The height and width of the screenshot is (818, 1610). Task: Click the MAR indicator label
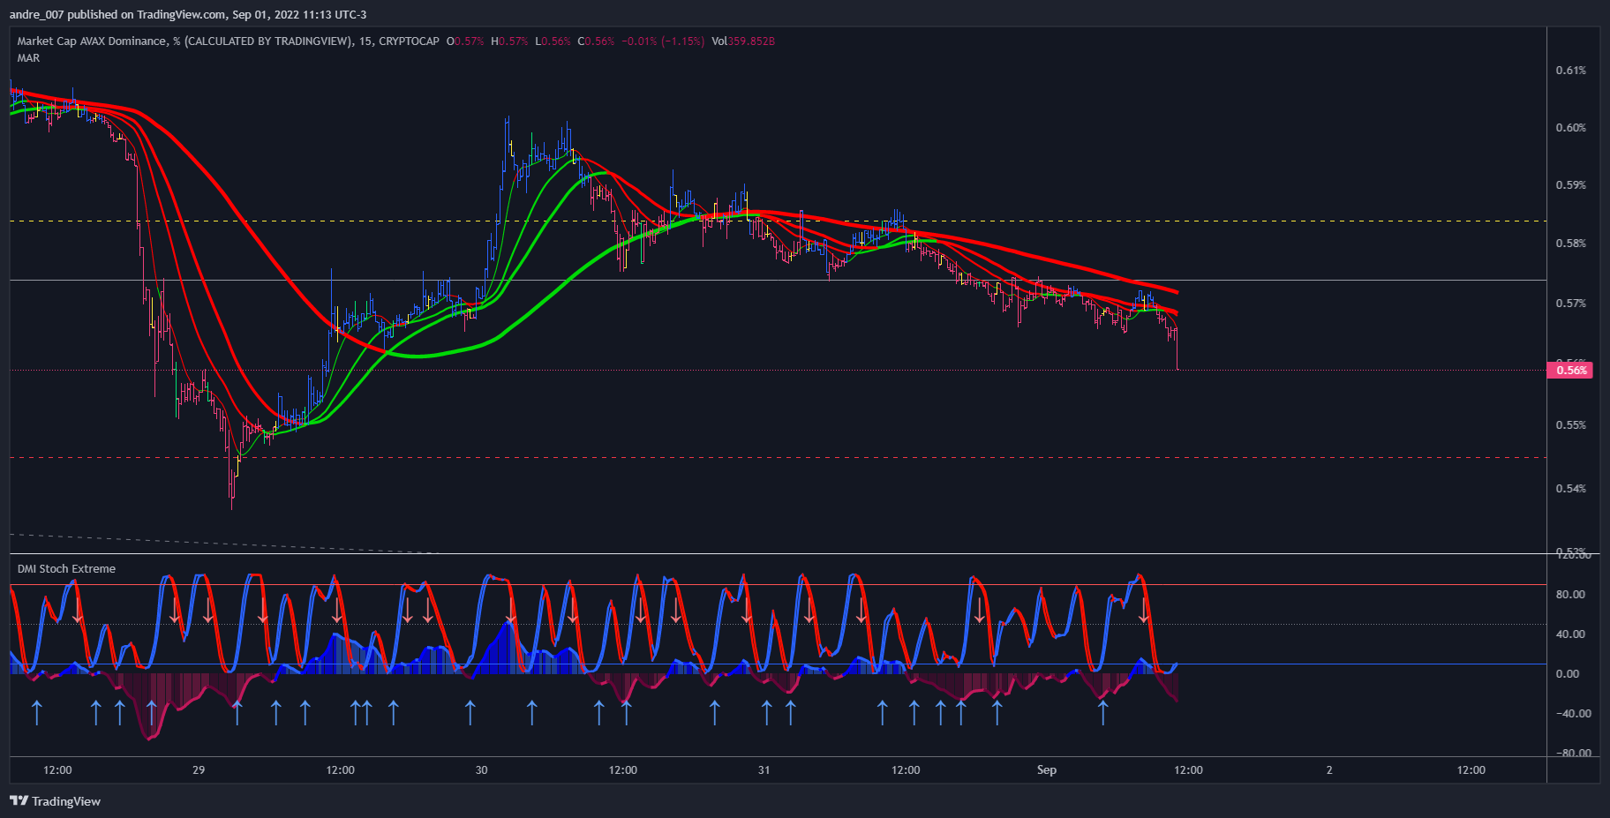point(28,58)
